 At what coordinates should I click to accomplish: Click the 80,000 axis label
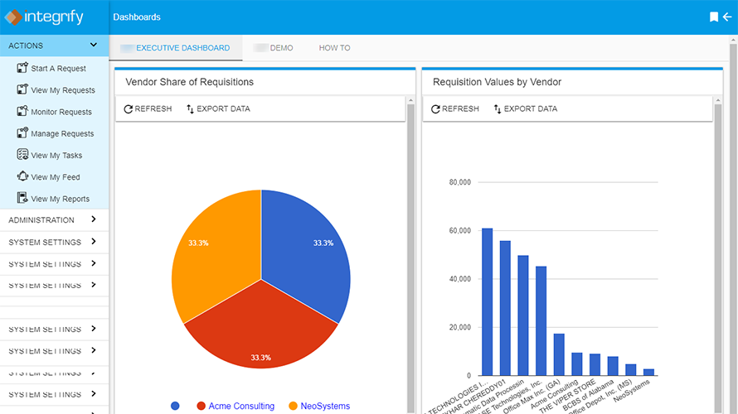click(x=460, y=182)
